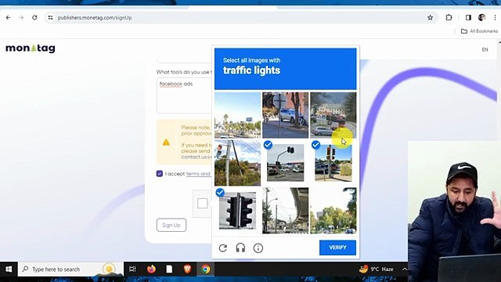Click the warning triangle icon
The image size is (501, 282).
click(166, 143)
